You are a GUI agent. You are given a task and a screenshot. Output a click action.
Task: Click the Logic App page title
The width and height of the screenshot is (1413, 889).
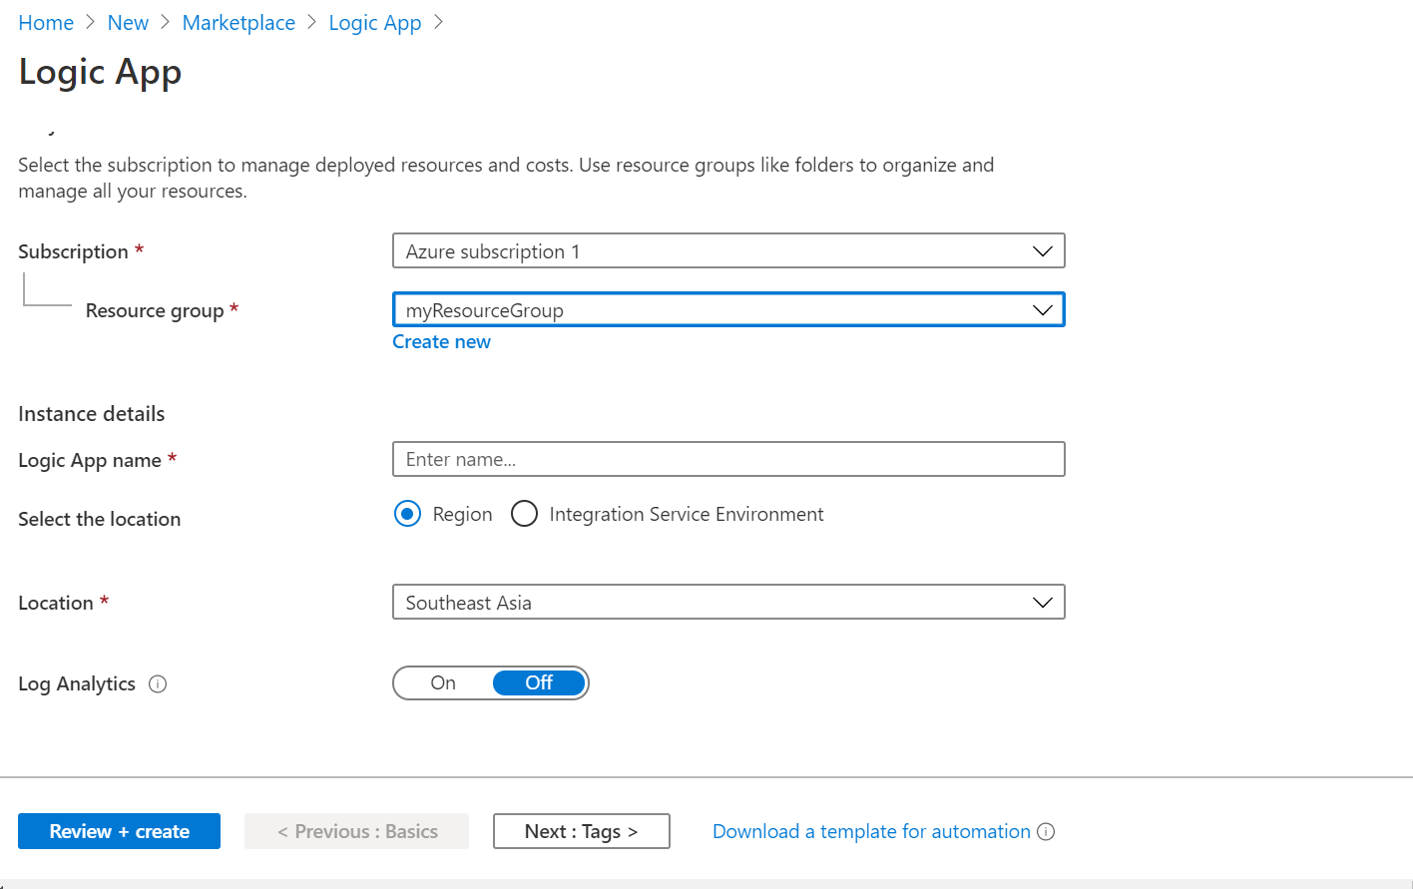pos(100,72)
